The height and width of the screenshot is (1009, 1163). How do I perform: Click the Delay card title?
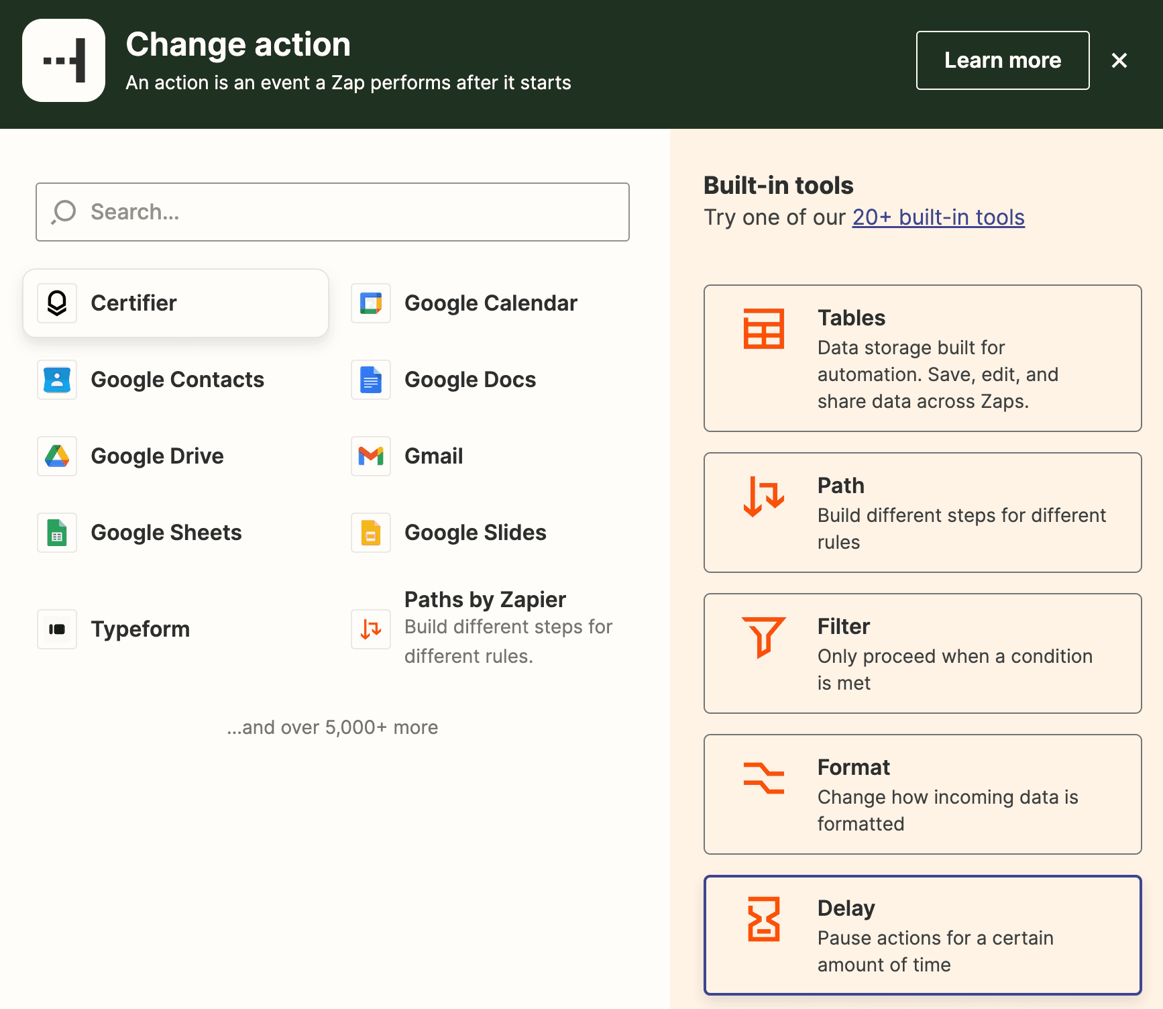(846, 908)
